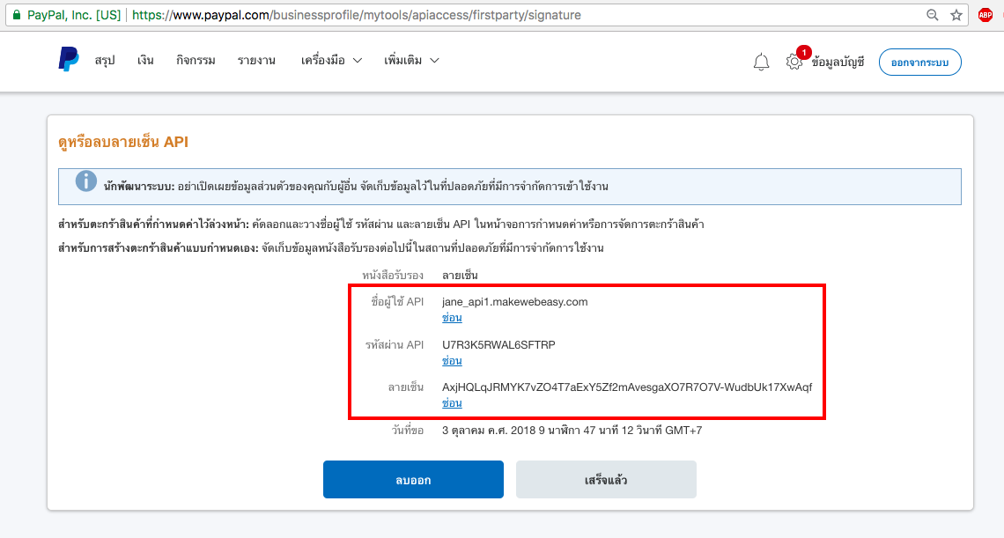This screenshot has height=538, width=1004.
Task: Click the green secure padlock icon
Action: [x=15, y=15]
